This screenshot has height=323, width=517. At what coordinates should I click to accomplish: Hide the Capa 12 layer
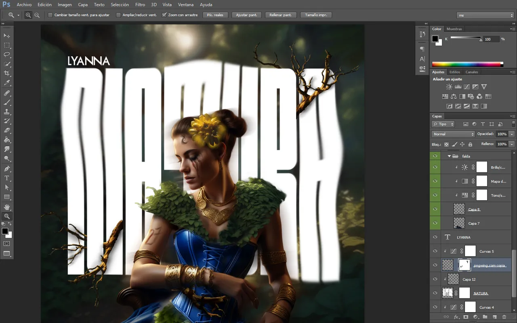[435, 279]
